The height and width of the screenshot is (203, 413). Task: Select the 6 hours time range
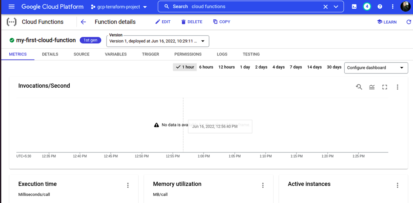tap(206, 67)
